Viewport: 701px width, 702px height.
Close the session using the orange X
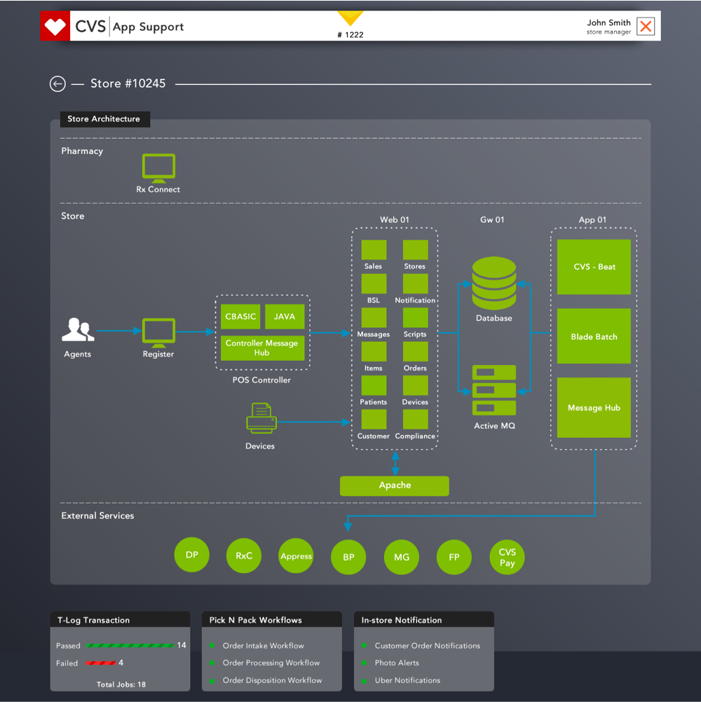coord(646,27)
